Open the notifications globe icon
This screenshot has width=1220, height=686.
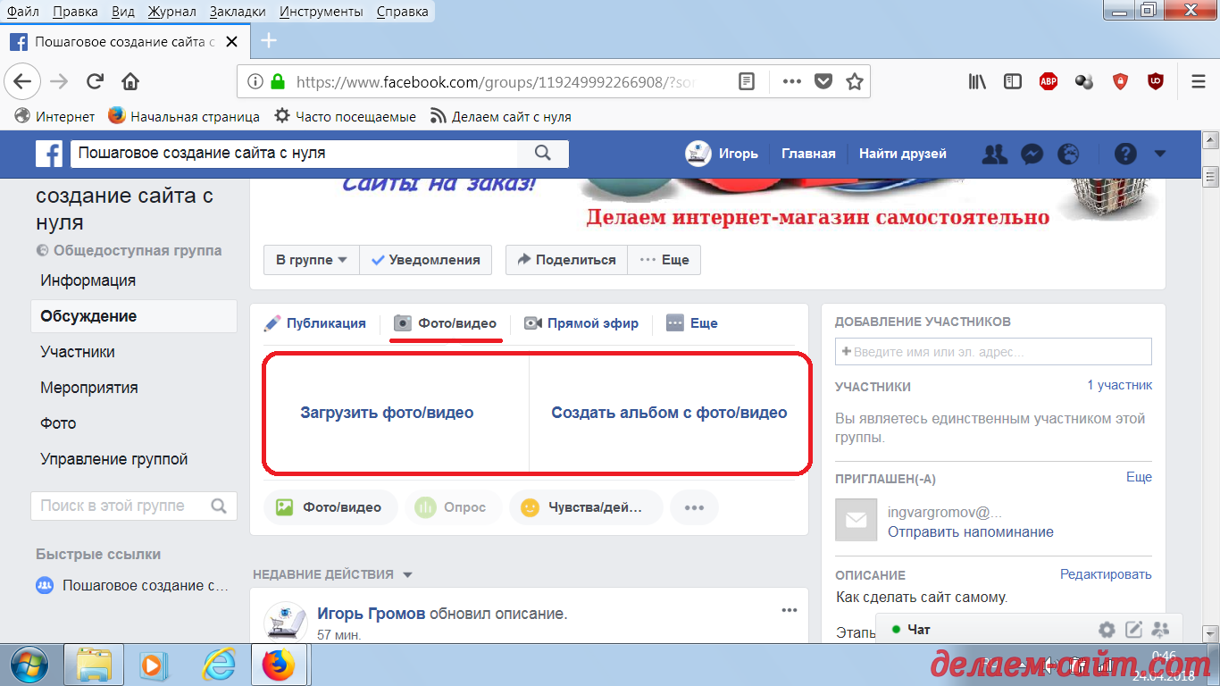click(x=1069, y=154)
